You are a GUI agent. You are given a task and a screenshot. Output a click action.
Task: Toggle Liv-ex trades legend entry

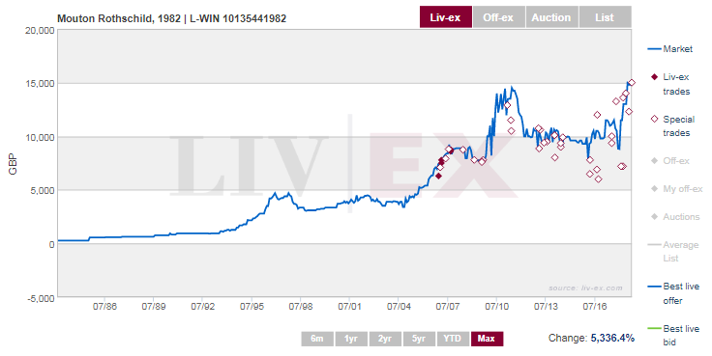[676, 84]
